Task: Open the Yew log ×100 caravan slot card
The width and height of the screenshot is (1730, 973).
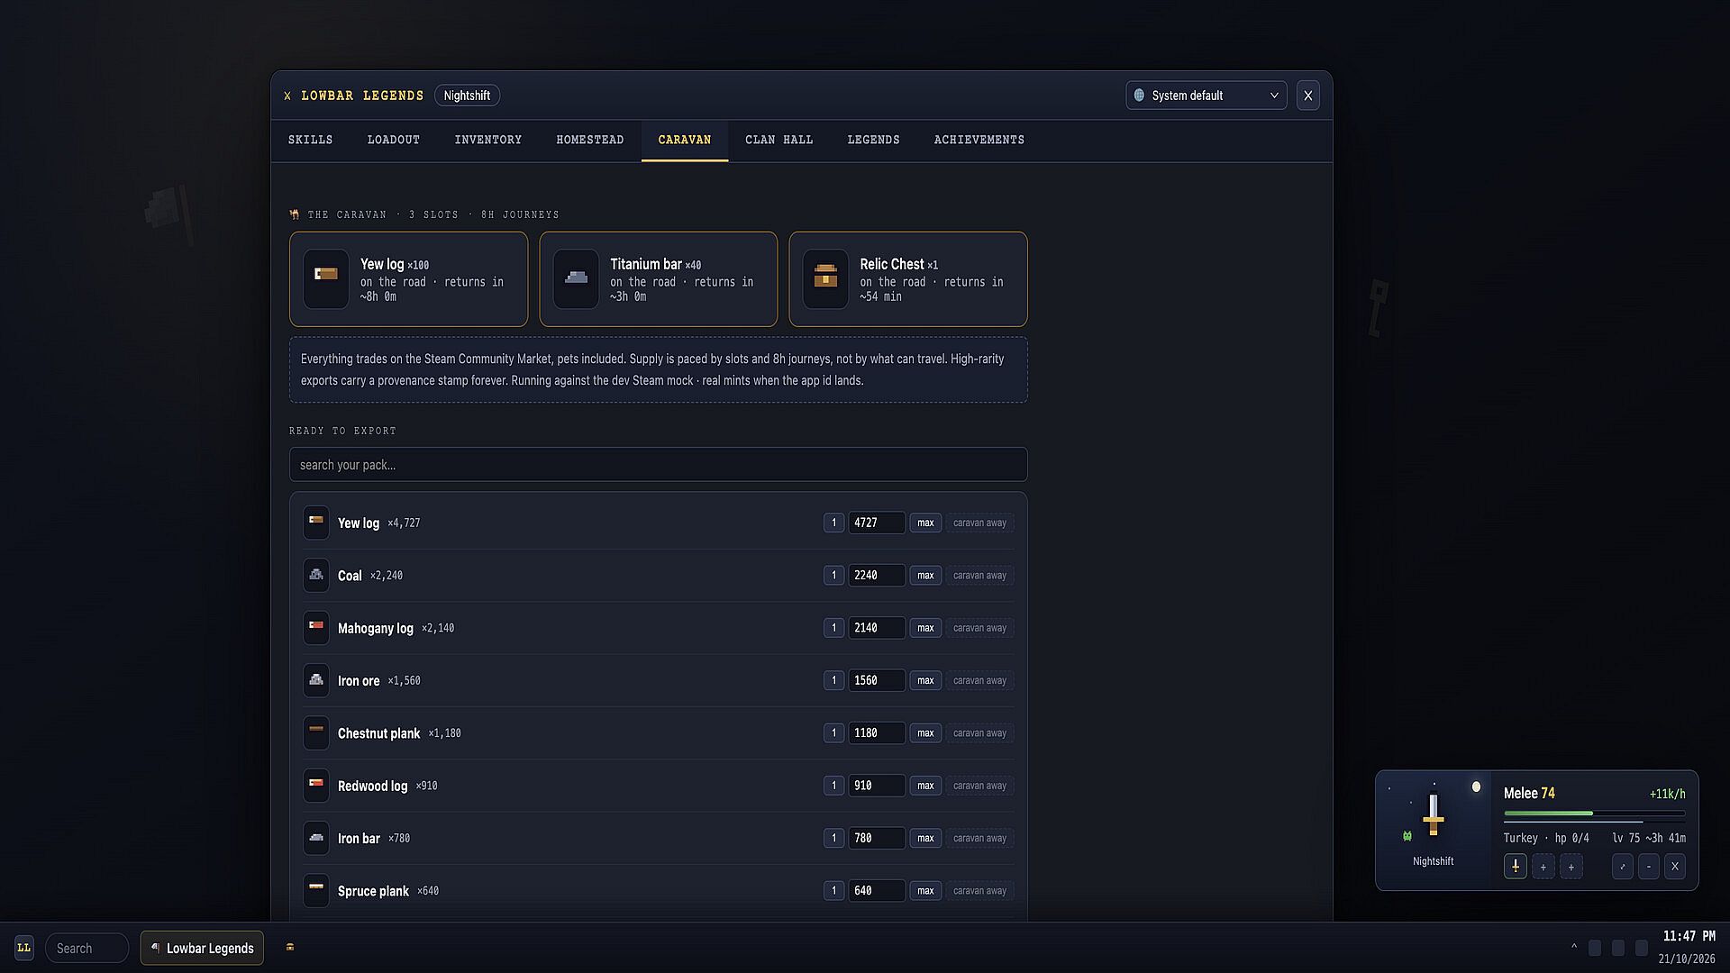Action: click(x=408, y=279)
